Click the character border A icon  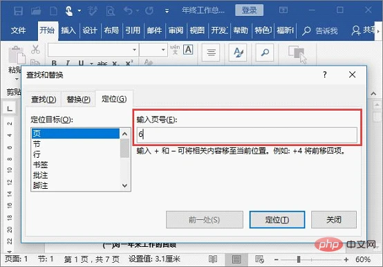tap(188, 50)
